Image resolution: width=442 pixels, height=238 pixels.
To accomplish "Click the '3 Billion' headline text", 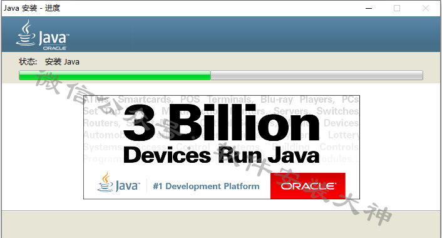I will point(222,123).
